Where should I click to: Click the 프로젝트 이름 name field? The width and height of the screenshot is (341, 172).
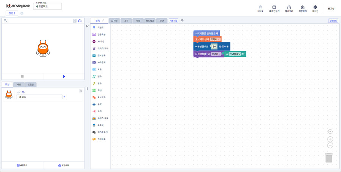(47, 6)
